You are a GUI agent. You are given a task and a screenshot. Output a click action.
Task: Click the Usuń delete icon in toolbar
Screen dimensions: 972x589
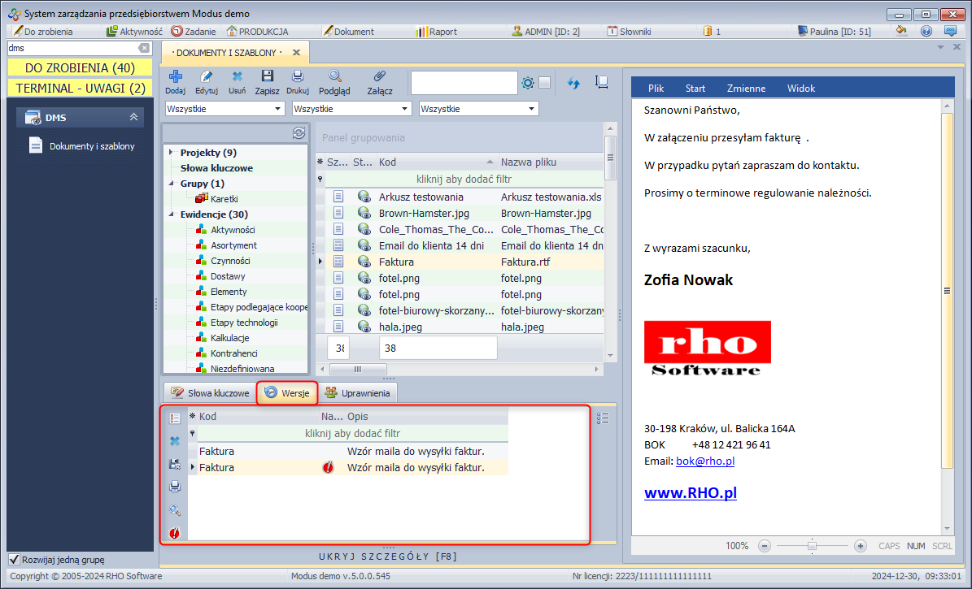coord(237,76)
